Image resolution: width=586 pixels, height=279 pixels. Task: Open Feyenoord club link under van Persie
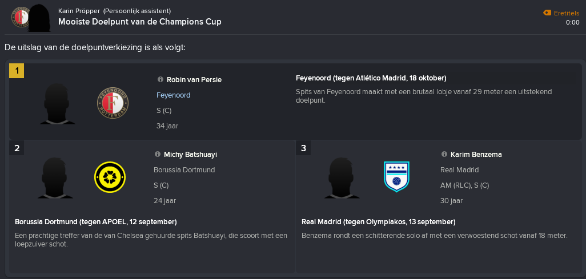pos(174,95)
